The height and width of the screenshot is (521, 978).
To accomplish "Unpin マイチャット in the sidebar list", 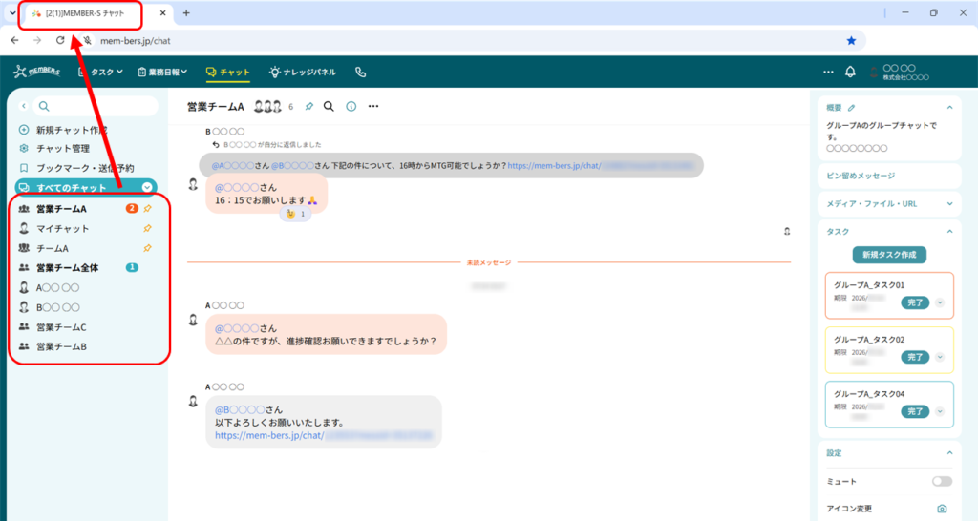I will tap(147, 229).
